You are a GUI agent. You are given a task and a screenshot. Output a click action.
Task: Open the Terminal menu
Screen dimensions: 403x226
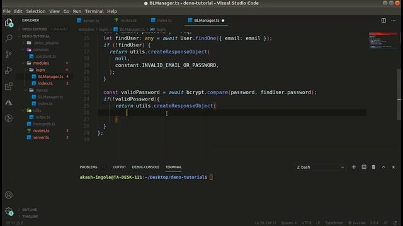94,11
